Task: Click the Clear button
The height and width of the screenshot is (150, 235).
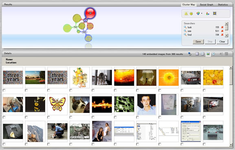Action: pos(222,42)
